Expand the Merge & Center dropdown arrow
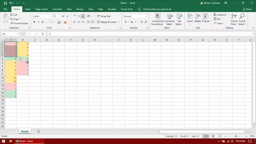Screen dimensions: 256x144 (x=119, y=22)
